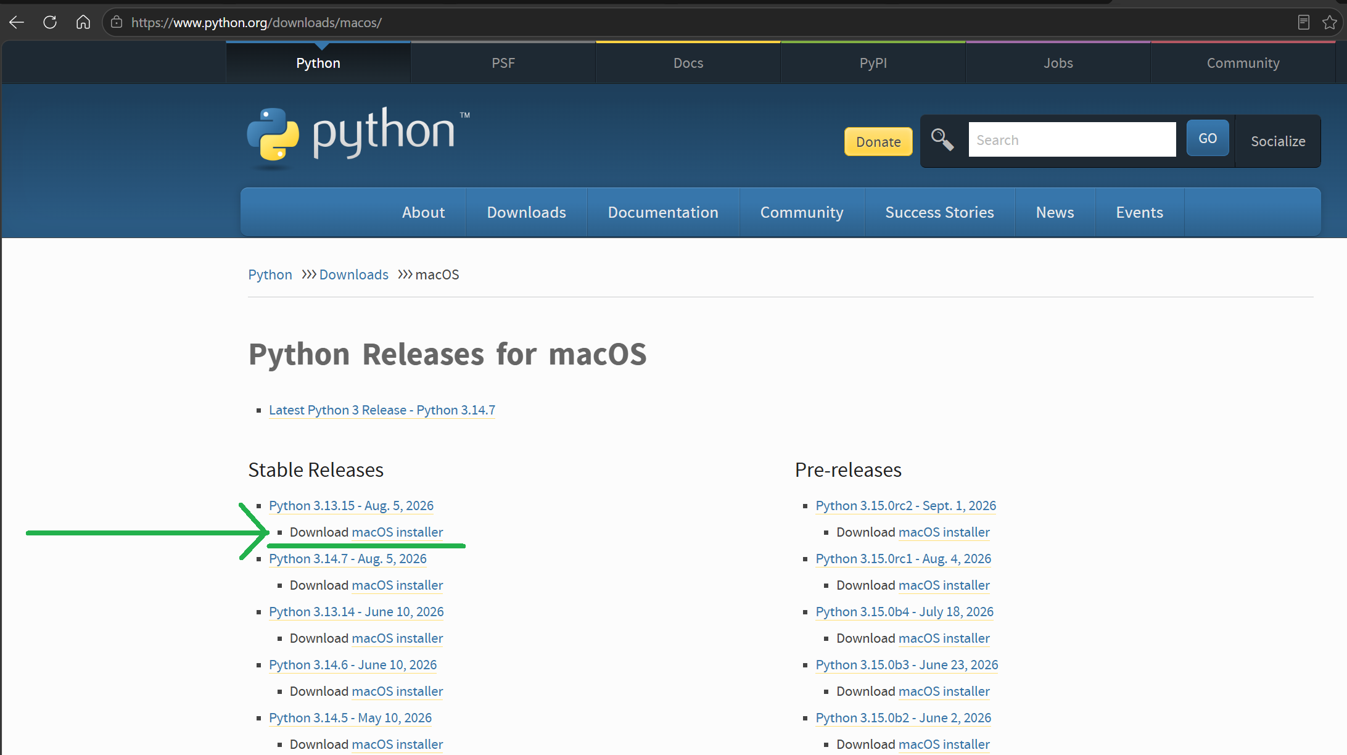Open the Documentation navigation menu
Image resolution: width=1347 pixels, height=755 pixels.
(663, 212)
